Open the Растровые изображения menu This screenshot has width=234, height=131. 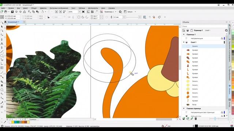coord(59,8)
